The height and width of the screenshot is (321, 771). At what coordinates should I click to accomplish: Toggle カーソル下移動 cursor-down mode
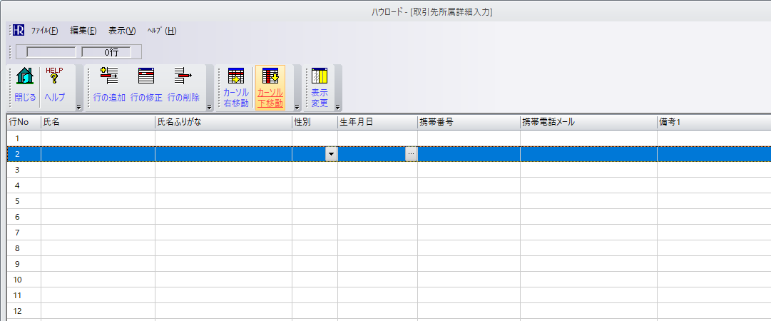(270, 87)
